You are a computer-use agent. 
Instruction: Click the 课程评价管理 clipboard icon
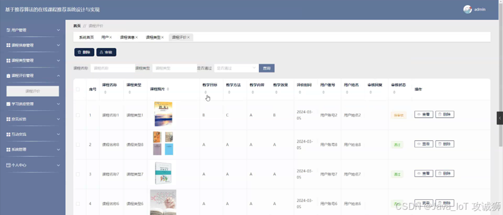(8, 76)
